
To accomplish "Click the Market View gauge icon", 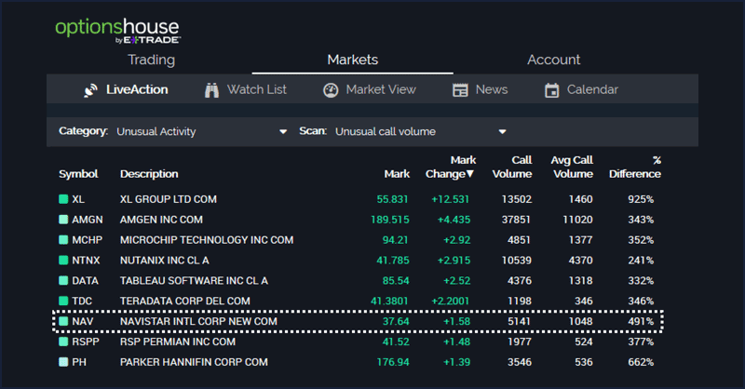I will [x=331, y=90].
